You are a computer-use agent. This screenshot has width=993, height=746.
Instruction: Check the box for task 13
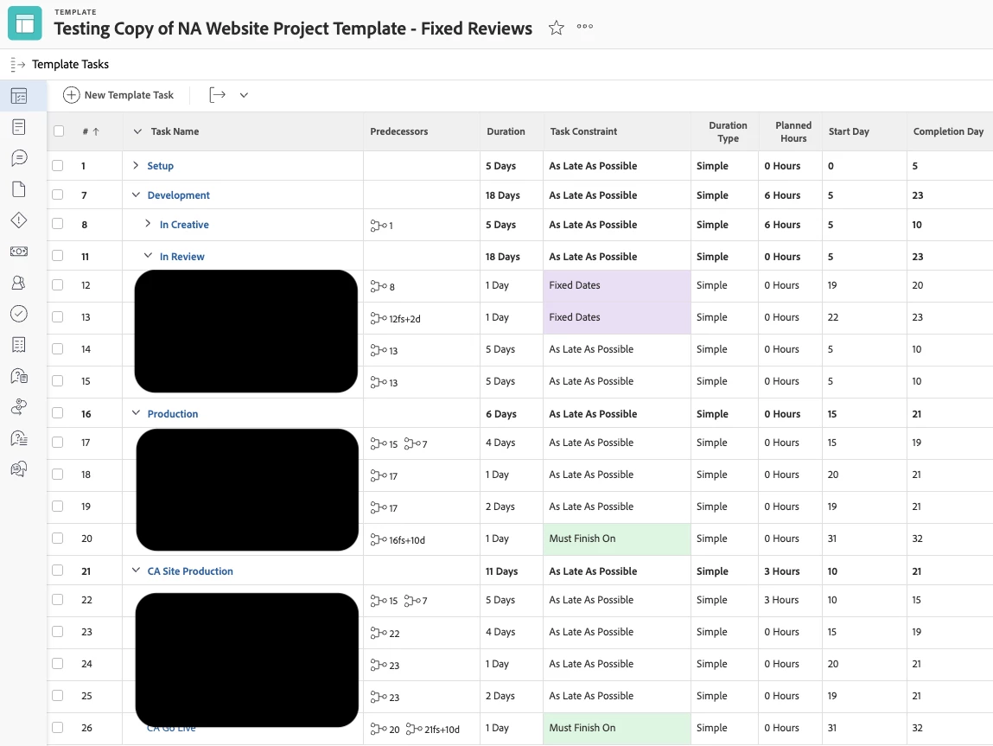[x=58, y=316]
